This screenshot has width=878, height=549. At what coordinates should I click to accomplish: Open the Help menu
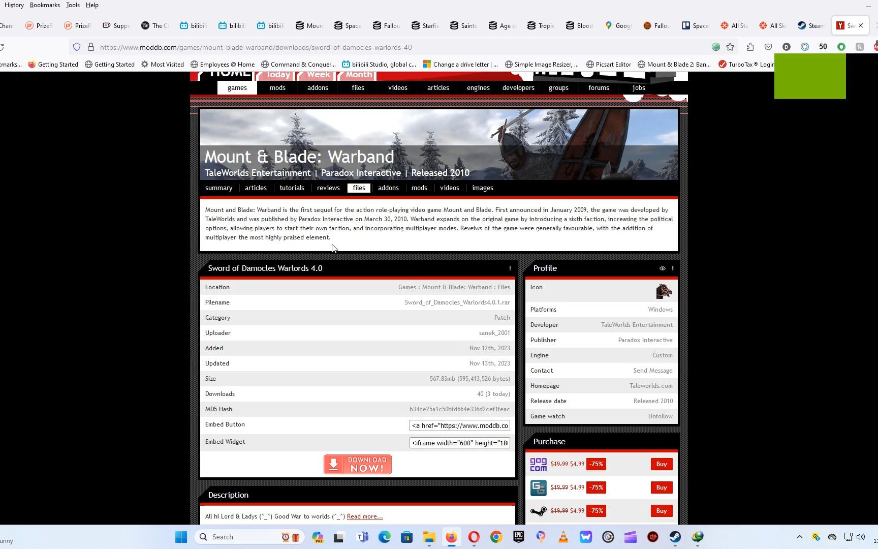(x=92, y=5)
